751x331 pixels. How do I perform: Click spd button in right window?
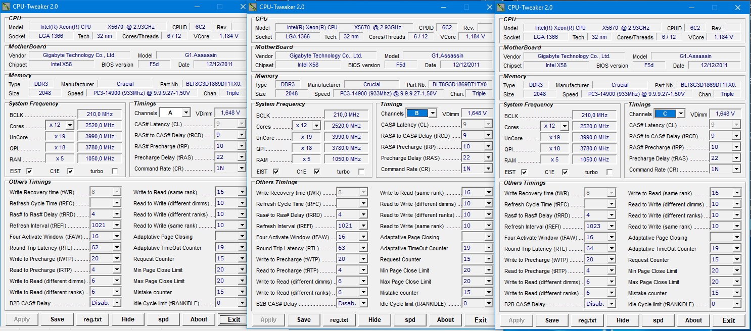click(658, 320)
